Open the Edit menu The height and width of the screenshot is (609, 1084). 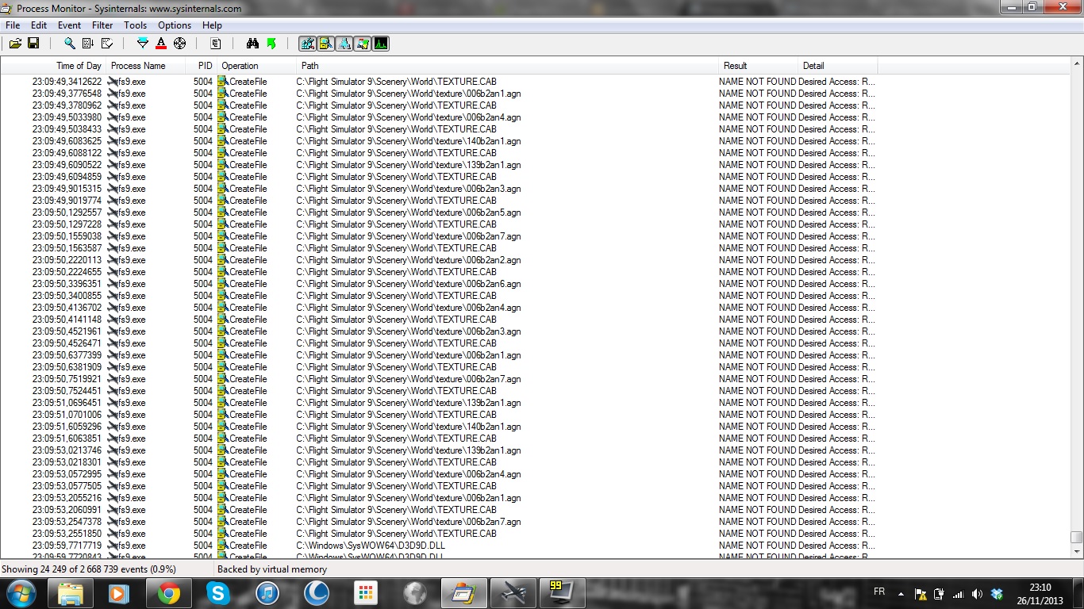click(x=39, y=25)
